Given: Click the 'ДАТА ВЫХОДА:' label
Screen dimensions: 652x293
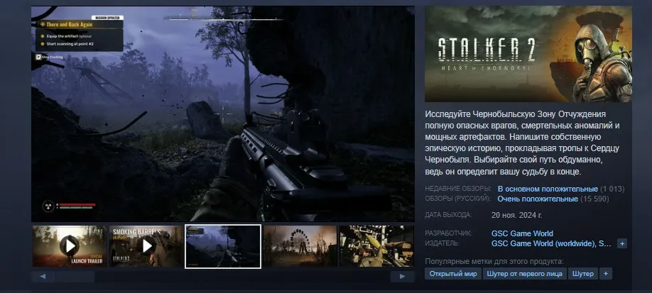Looking at the screenshot, I should (448, 215).
